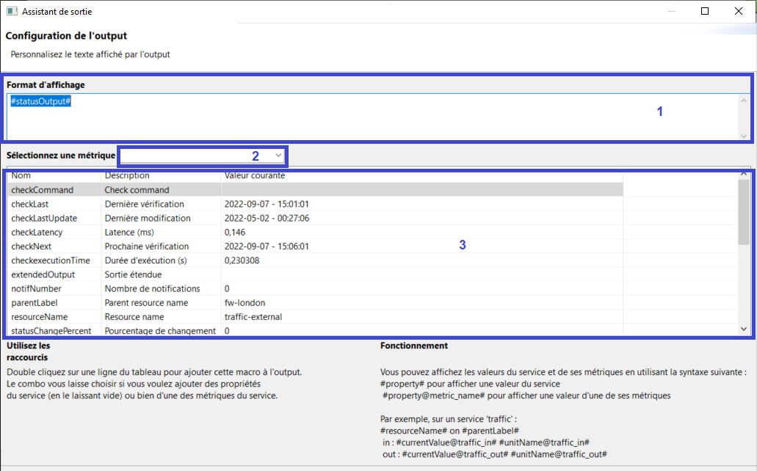Click inside the Format d'affichage text field

click(367, 117)
